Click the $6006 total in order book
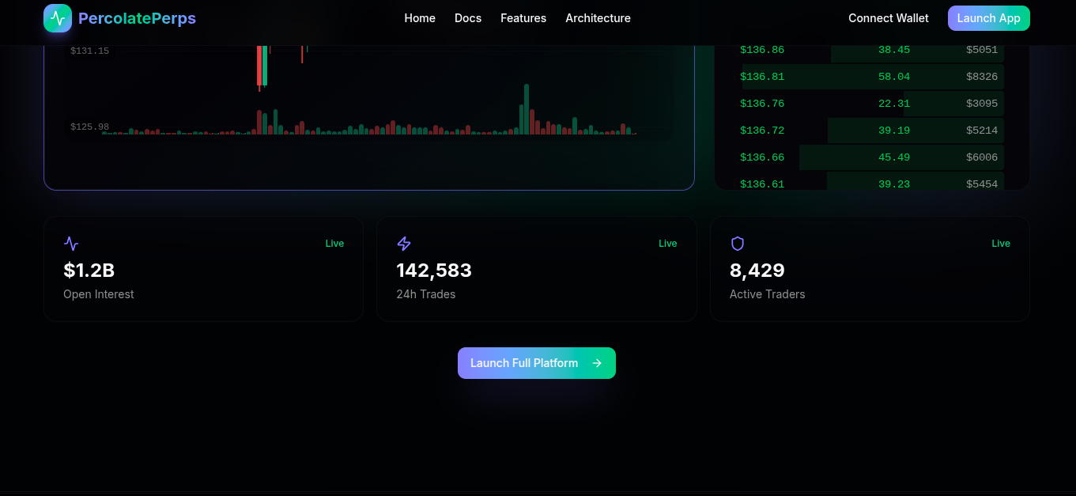Image resolution: width=1076 pixels, height=496 pixels. pyautogui.click(x=981, y=157)
